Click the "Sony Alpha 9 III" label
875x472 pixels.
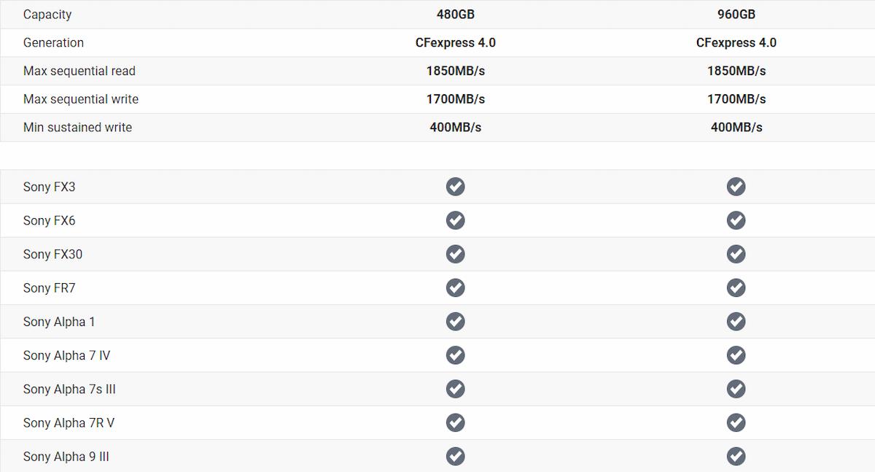point(66,457)
